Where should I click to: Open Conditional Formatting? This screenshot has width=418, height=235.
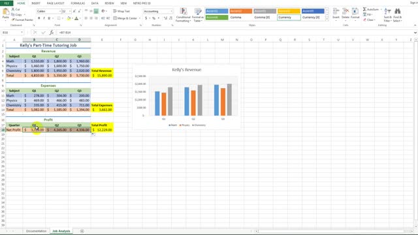coord(183,15)
